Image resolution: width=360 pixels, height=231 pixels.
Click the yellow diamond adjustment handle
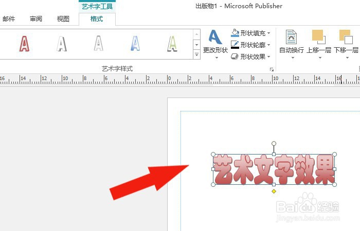tap(274, 191)
